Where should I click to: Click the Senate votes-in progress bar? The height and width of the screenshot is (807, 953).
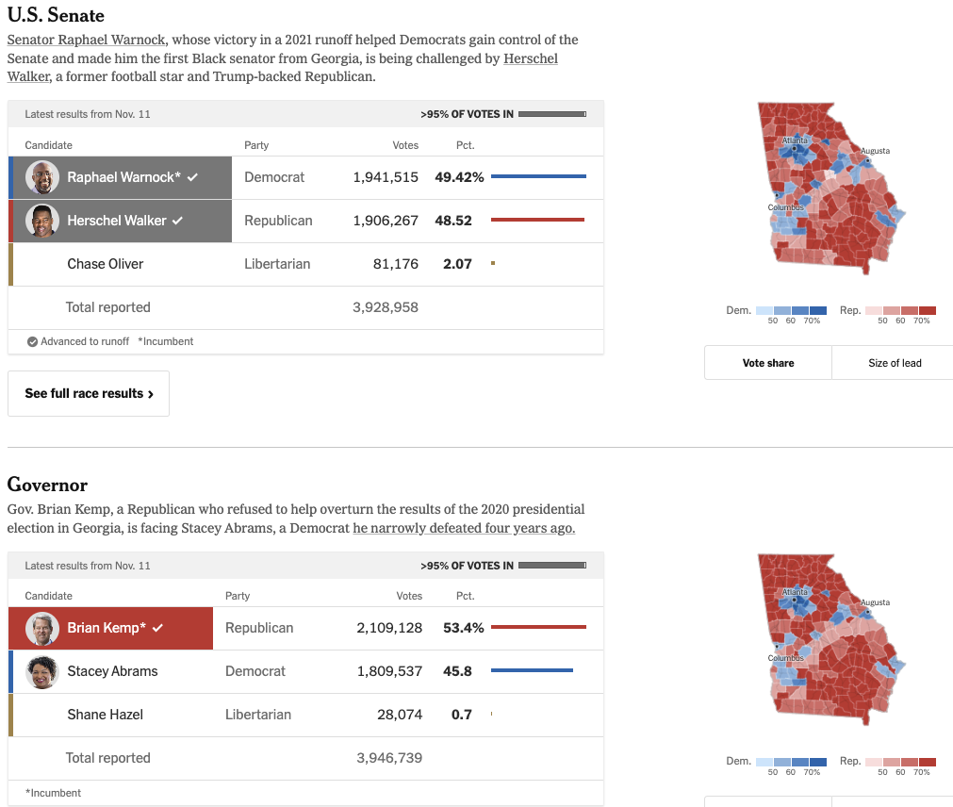point(552,114)
